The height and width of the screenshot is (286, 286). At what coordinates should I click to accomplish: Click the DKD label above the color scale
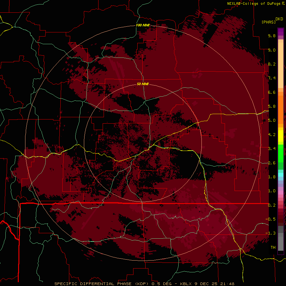279,19
